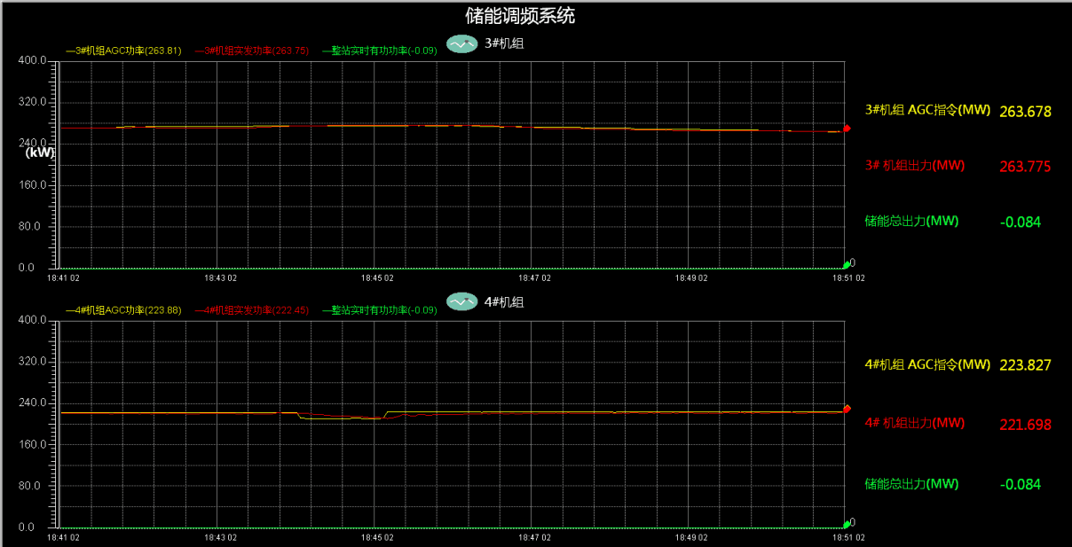
Task: Click the green end marker on 4# chart
Action: coord(846,525)
